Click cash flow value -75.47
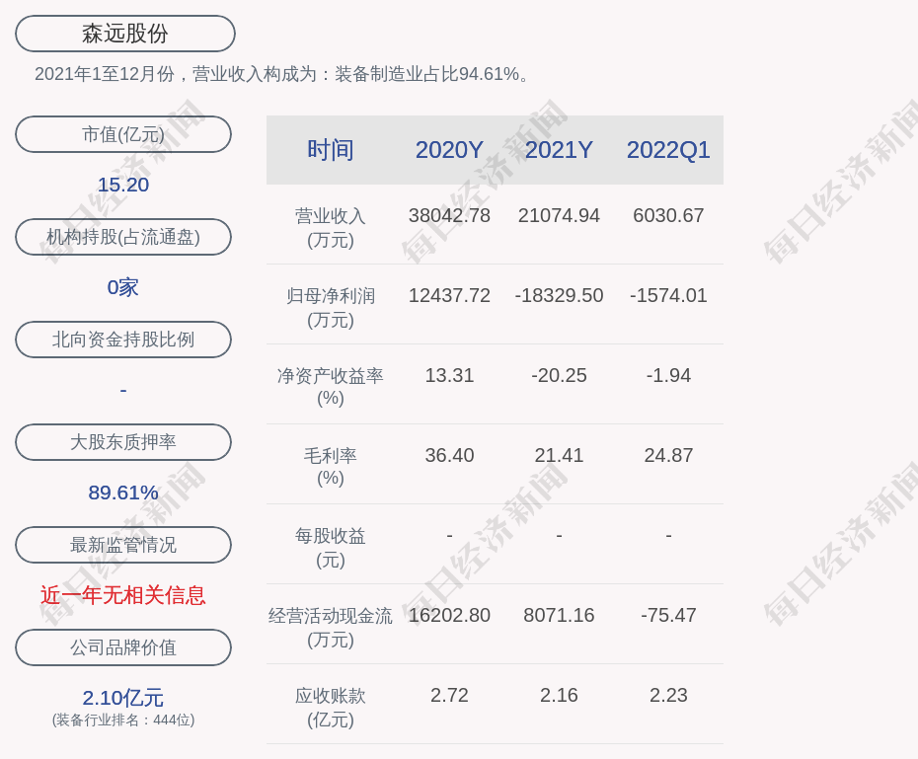918x759 pixels. (668, 615)
